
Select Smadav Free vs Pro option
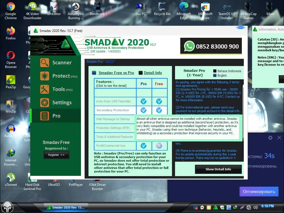coord(113,73)
